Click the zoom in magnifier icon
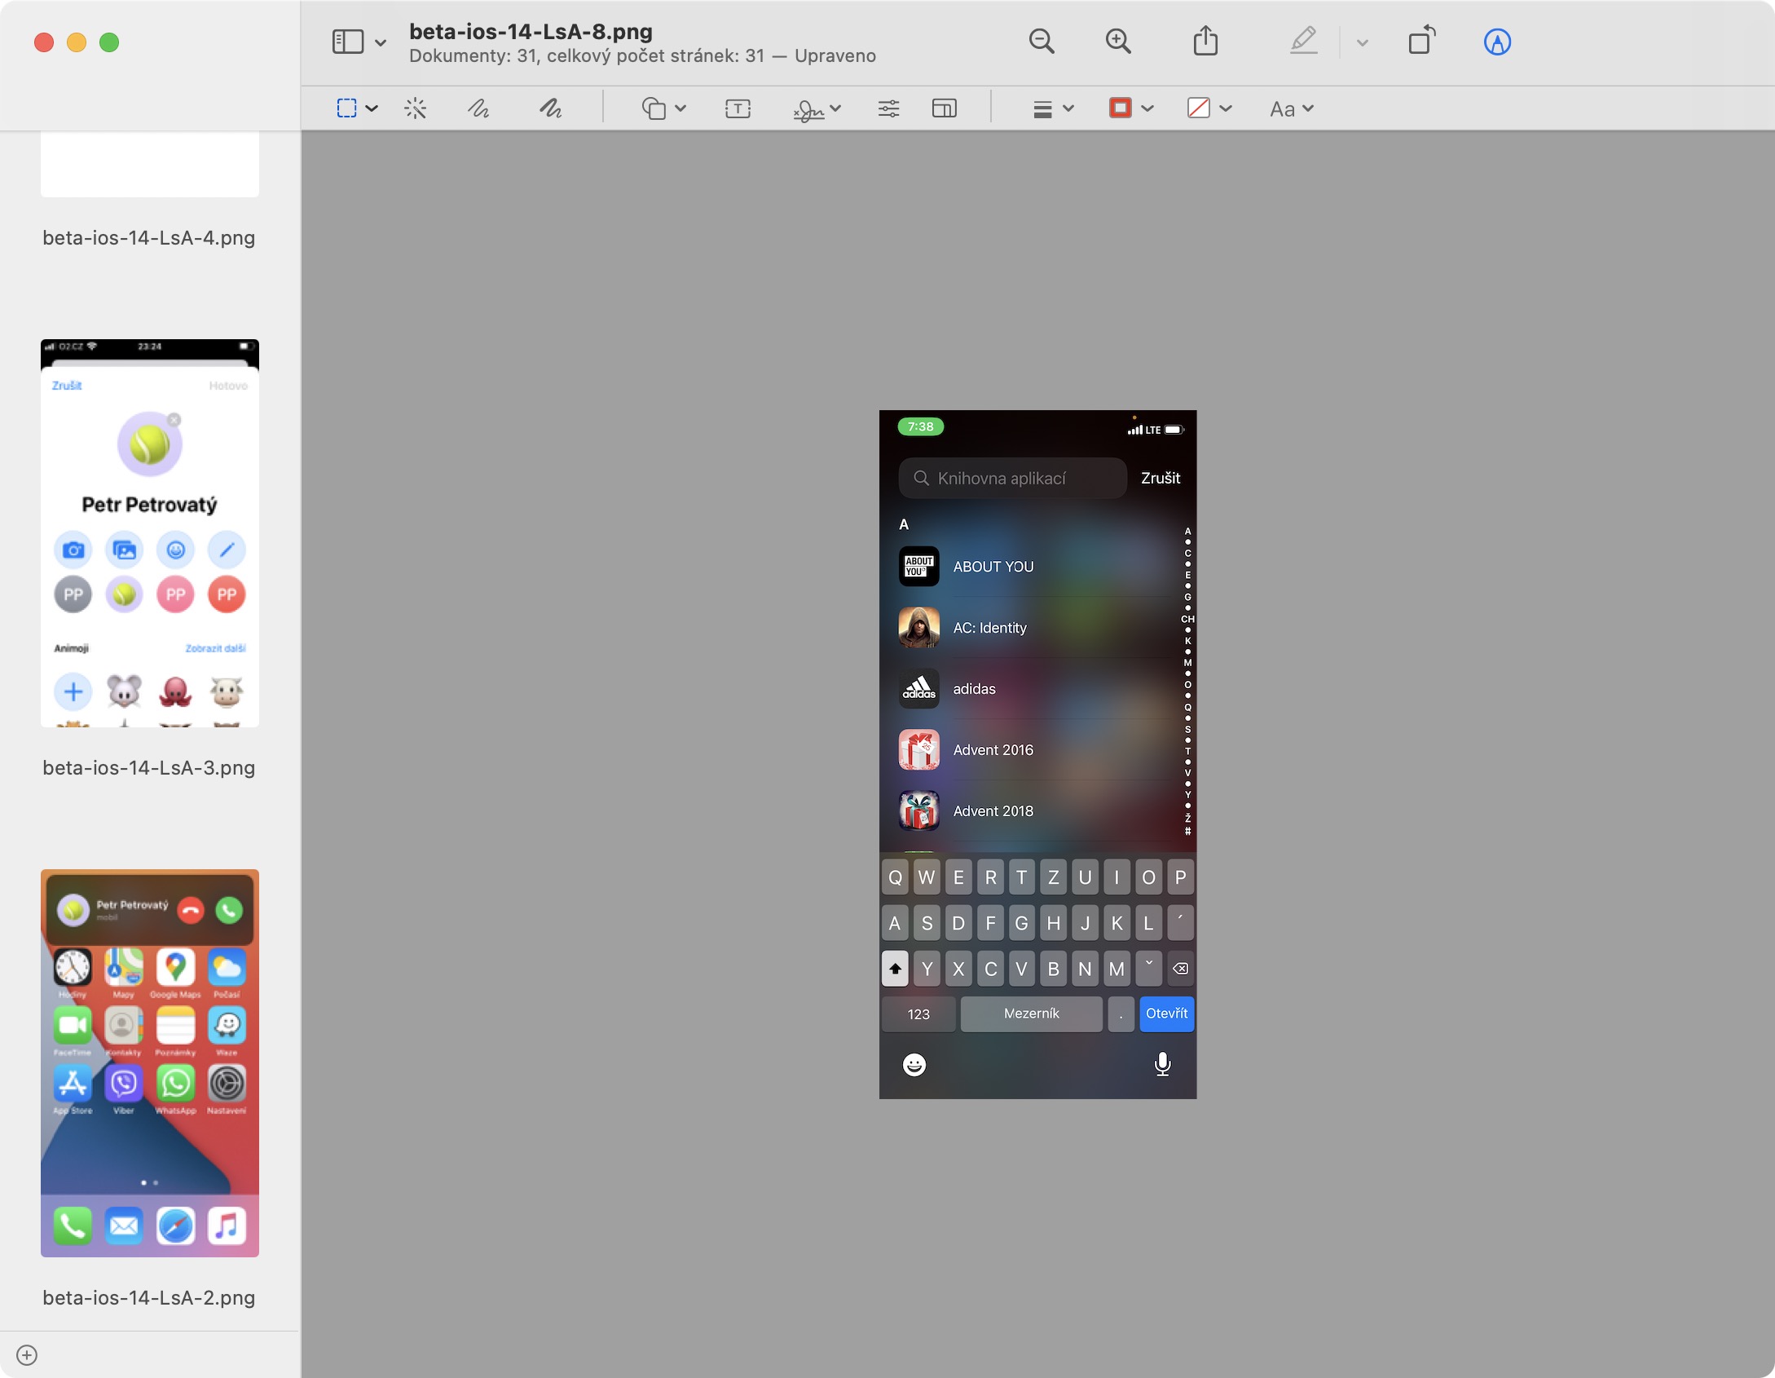The width and height of the screenshot is (1775, 1378). [x=1118, y=42]
